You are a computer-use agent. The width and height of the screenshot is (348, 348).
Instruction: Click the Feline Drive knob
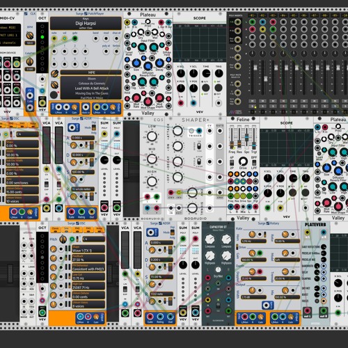243,161
